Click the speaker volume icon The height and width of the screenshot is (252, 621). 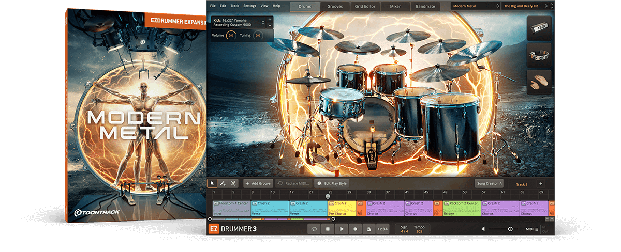tap(483, 229)
